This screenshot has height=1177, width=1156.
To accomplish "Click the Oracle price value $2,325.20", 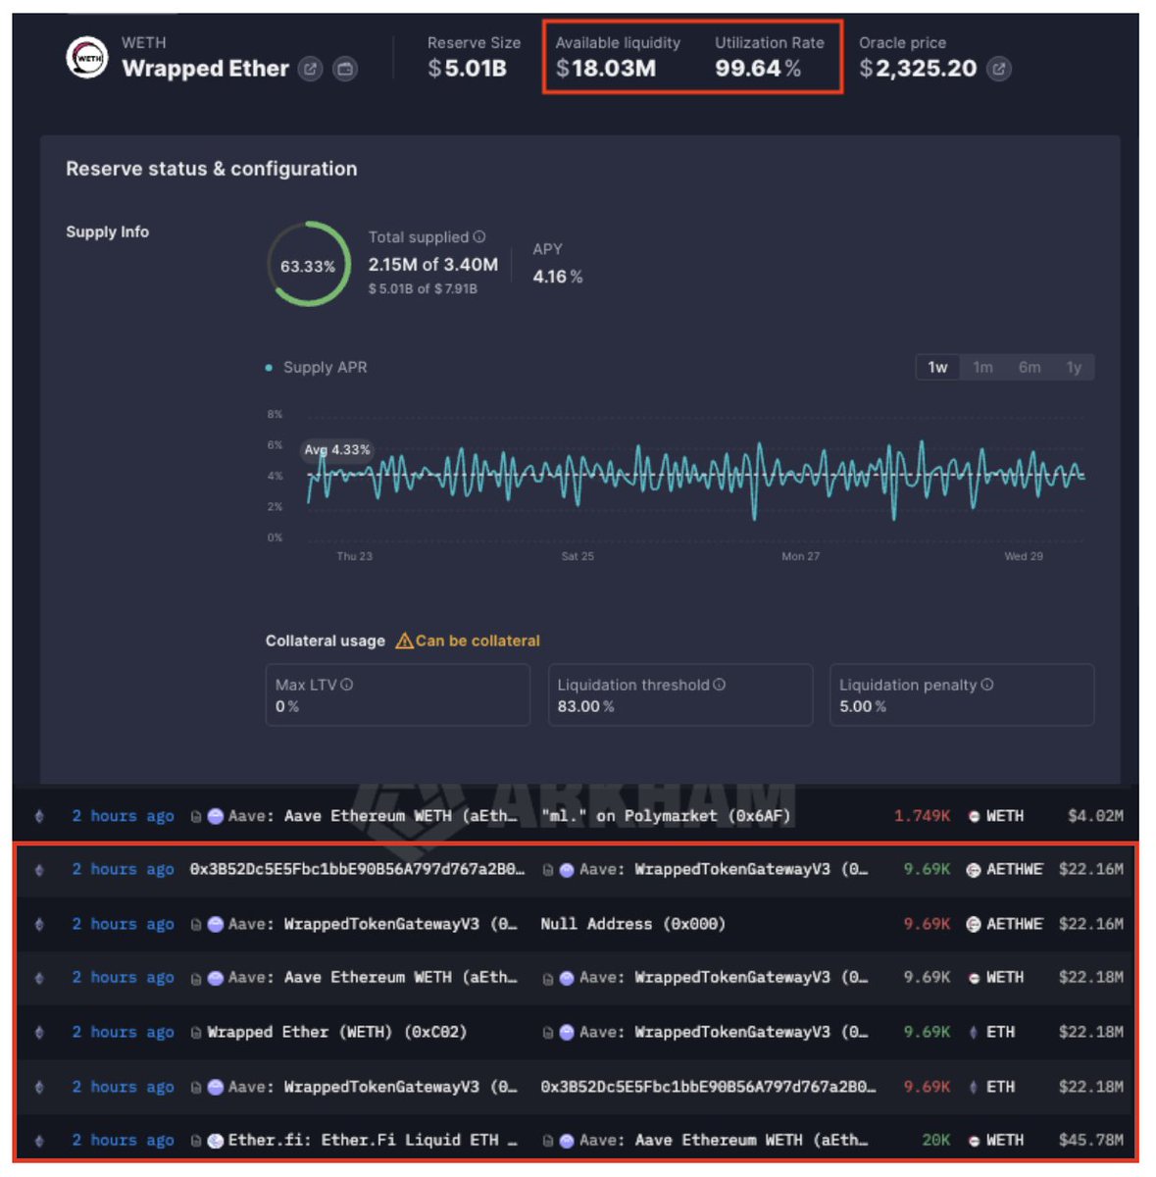I will pyautogui.click(x=918, y=69).
